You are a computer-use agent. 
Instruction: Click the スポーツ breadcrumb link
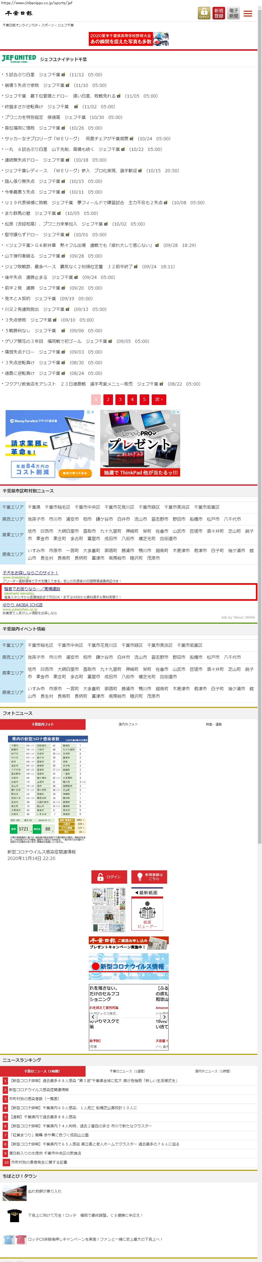(x=48, y=25)
